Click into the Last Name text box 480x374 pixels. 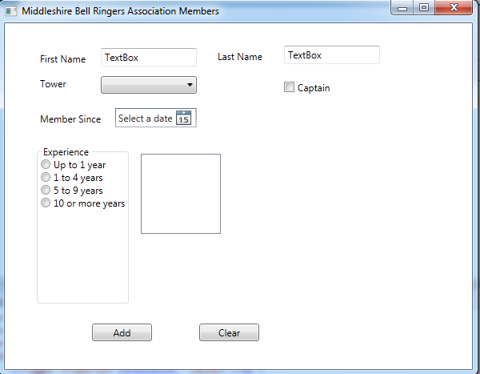point(331,55)
